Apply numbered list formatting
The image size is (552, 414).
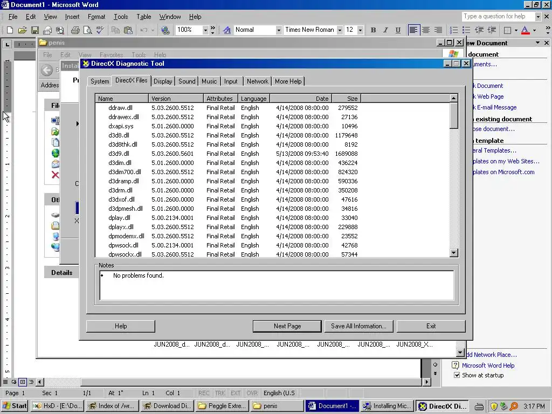point(454,30)
